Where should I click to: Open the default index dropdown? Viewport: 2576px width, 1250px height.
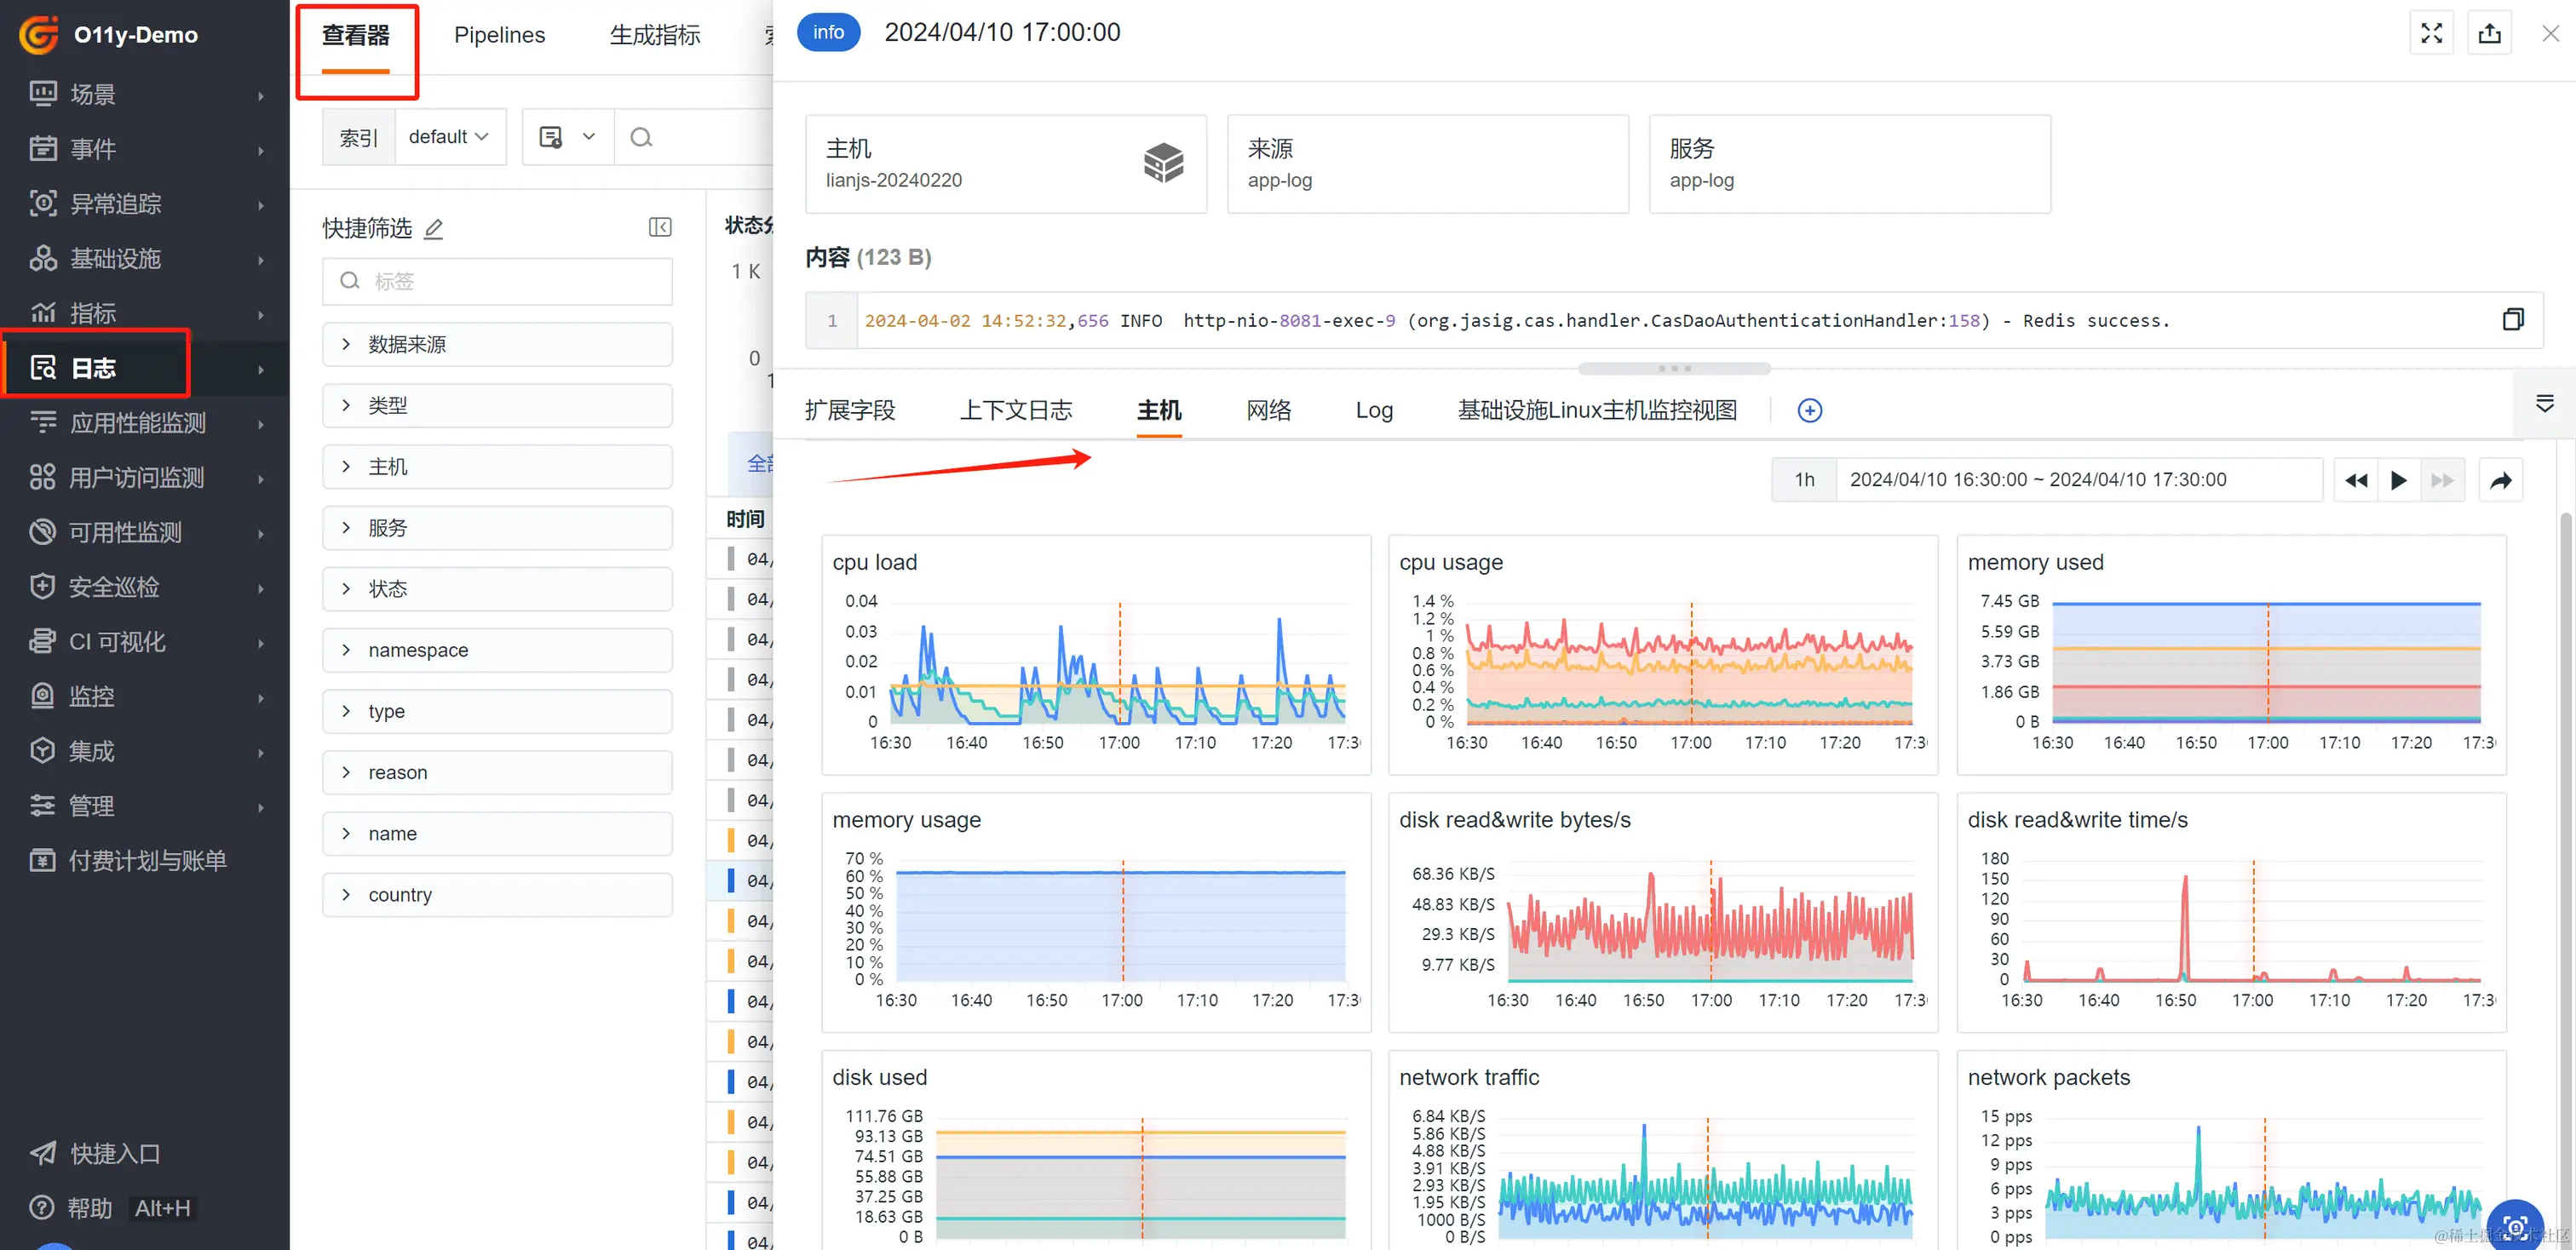pyautogui.click(x=449, y=137)
